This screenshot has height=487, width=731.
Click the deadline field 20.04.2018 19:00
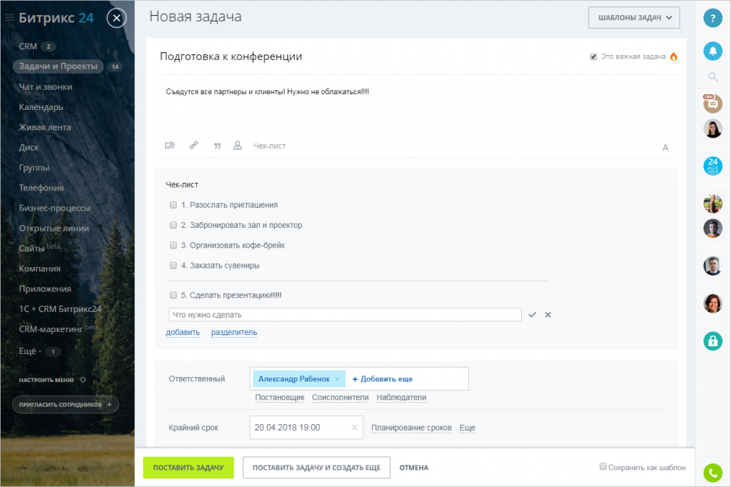pos(306,428)
